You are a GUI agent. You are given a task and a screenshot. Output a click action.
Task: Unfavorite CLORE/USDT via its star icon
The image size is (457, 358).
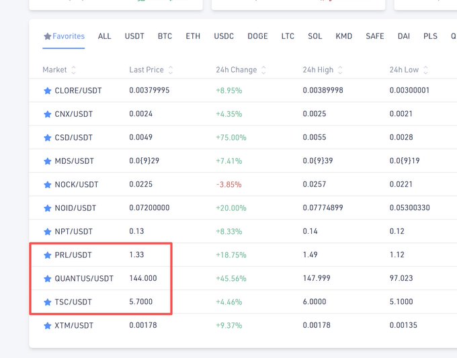(48, 91)
